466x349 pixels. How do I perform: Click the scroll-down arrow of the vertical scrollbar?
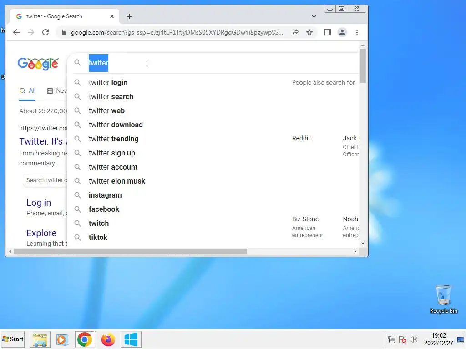[363, 244]
